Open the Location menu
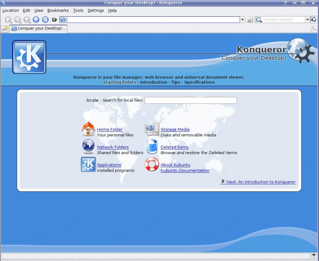 click(11, 11)
